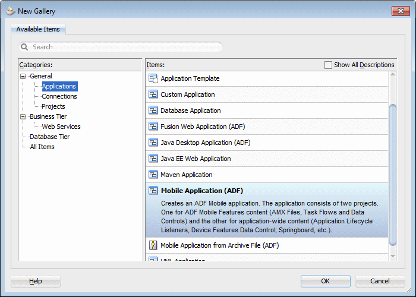The width and height of the screenshot is (416, 297).
Task: Collapse the Business Tier category node
Action: point(23,116)
